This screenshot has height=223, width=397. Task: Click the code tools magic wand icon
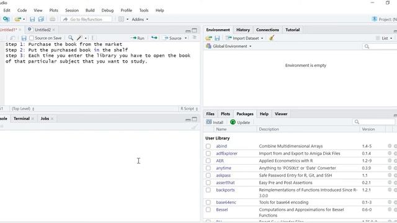tap(79, 38)
